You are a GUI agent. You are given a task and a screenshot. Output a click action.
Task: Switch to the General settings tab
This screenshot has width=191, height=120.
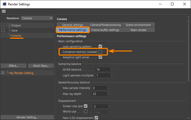pos(73,25)
